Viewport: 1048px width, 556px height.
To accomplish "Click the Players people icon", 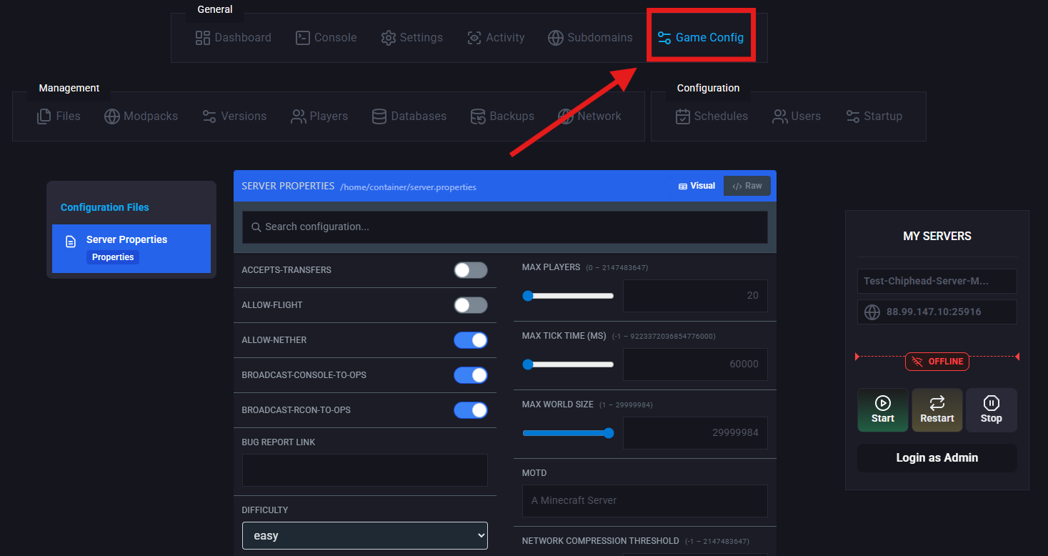I will [299, 116].
